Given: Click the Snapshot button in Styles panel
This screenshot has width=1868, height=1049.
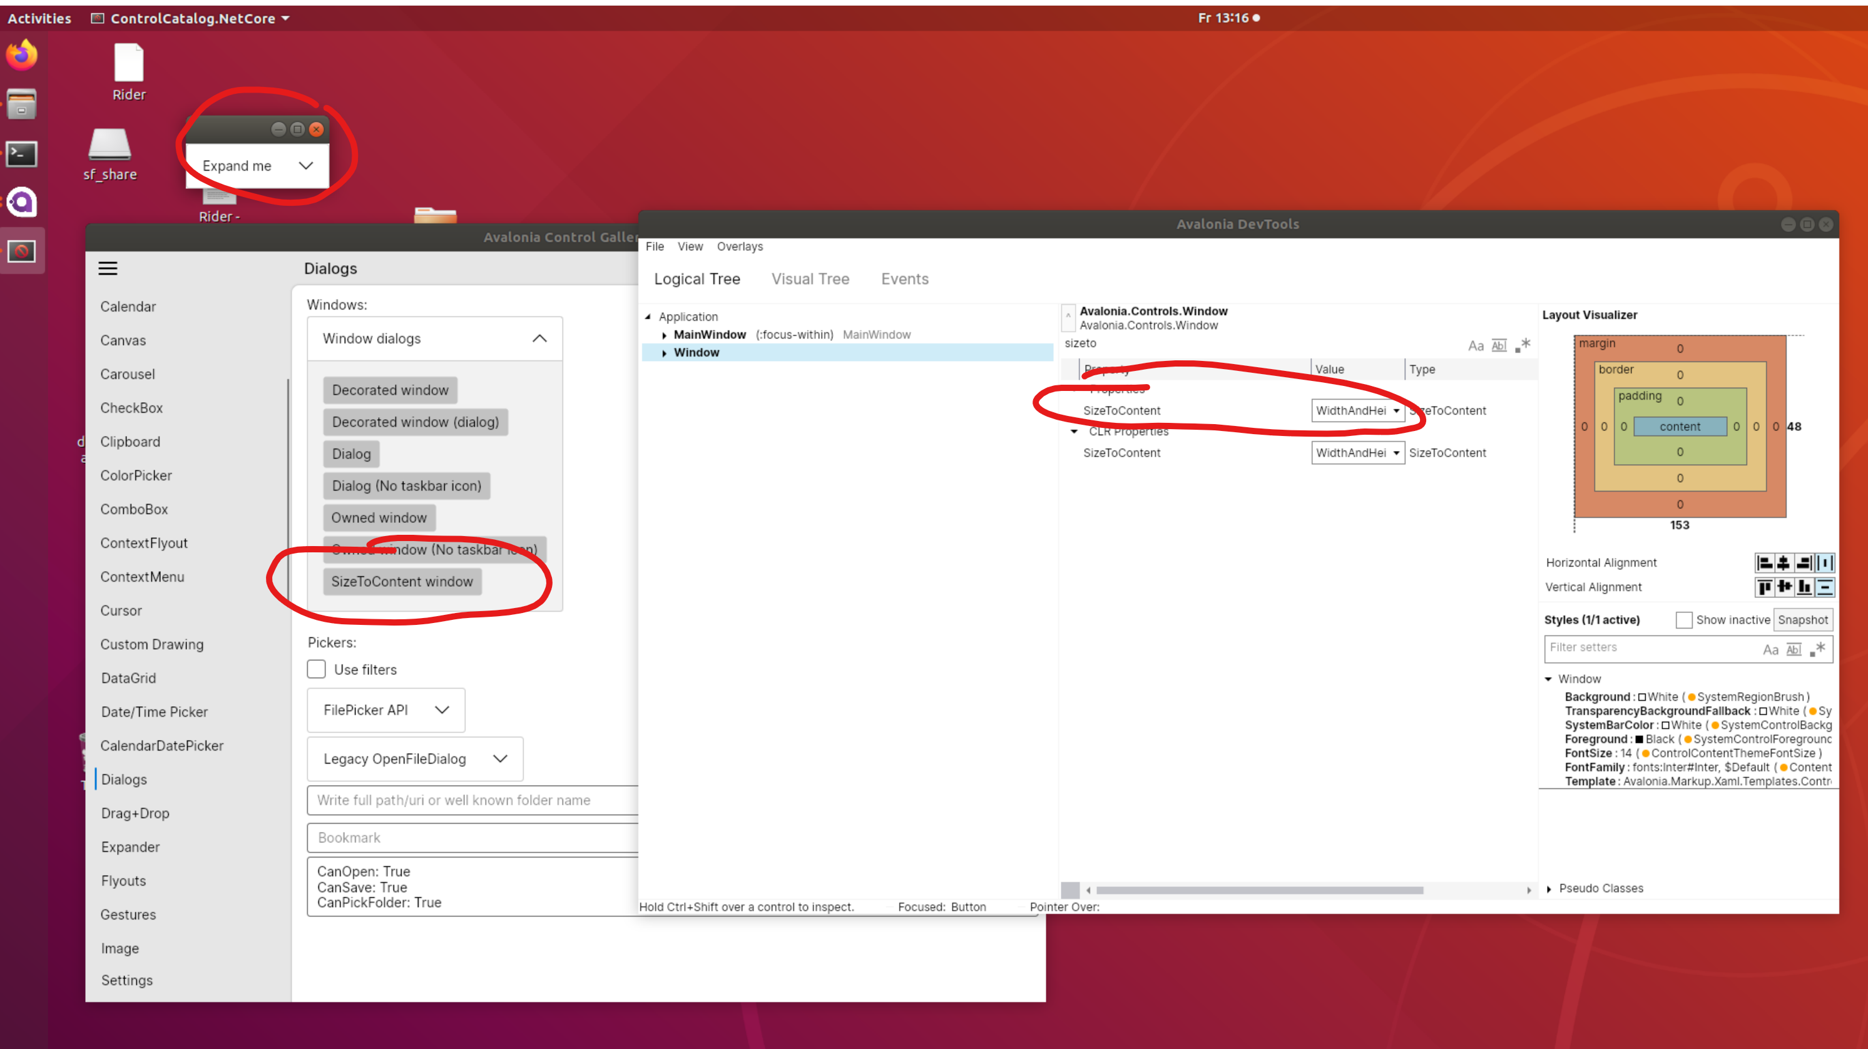Looking at the screenshot, I should [x=1804, y=620].
